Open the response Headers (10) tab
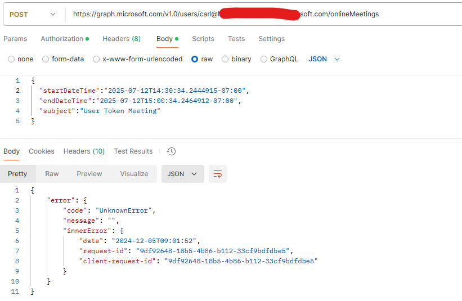The height and width of the screenshot is (301, 462). 84,151
